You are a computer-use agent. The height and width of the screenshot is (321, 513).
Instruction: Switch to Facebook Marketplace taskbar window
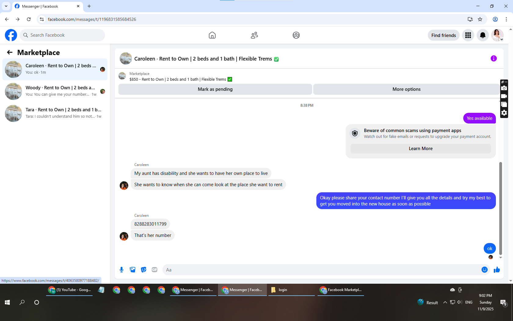click(341, 290)
